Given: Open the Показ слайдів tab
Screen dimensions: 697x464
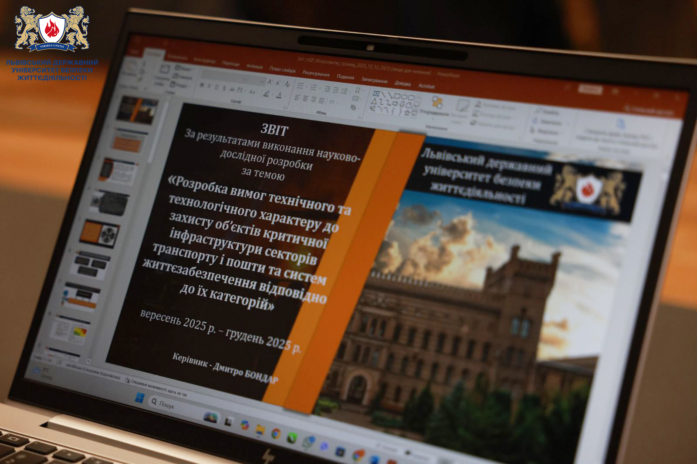Looking at the screenshot, I should (x=282, y=70).
